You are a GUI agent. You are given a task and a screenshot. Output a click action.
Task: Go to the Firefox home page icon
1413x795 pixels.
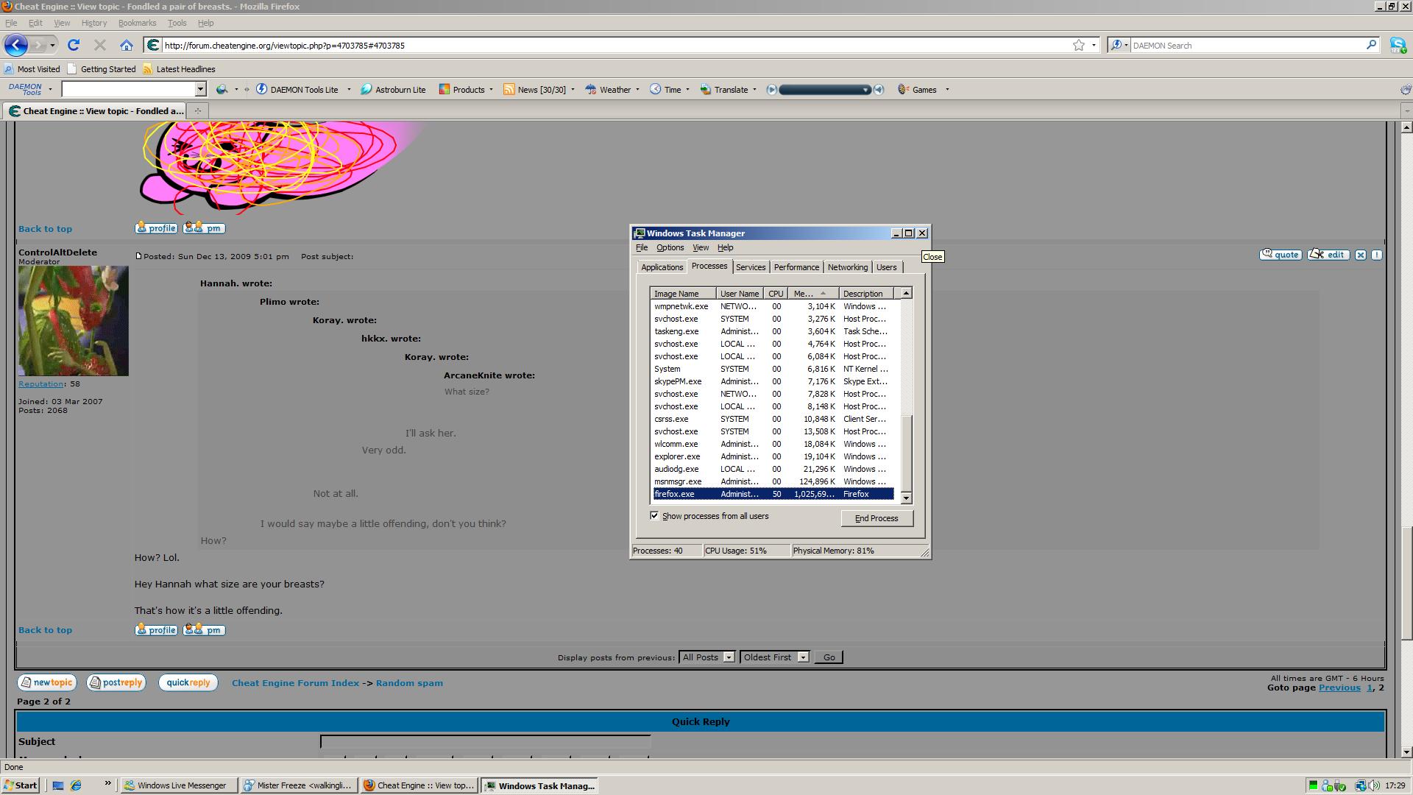[x=127, y=46]
